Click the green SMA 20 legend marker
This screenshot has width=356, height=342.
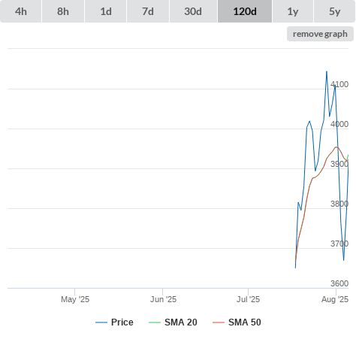pos(155,322)
